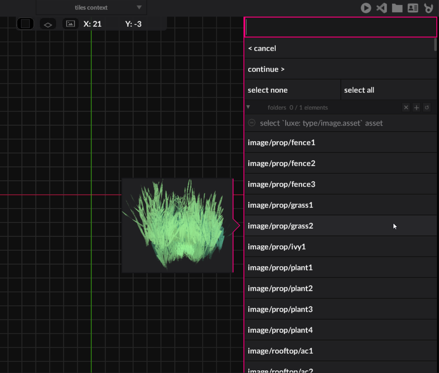Open the tiles context dropdown
Image resolution: width=439 pixels, height=373 pixels.
tap(91, 8)
